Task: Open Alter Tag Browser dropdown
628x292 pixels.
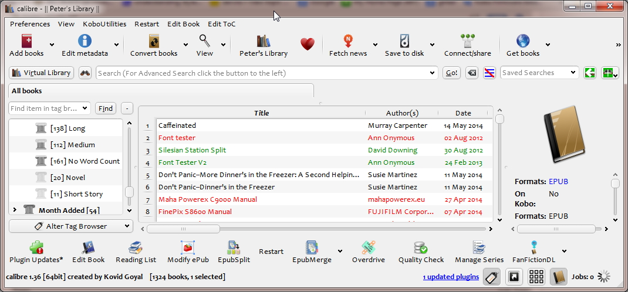Action: (x=71, y=226)
